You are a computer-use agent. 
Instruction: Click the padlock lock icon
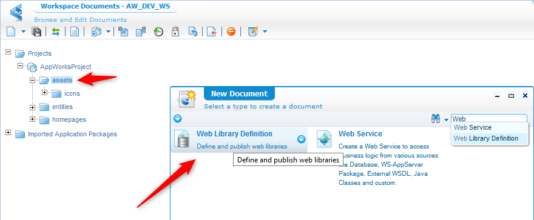click(175, 32)
